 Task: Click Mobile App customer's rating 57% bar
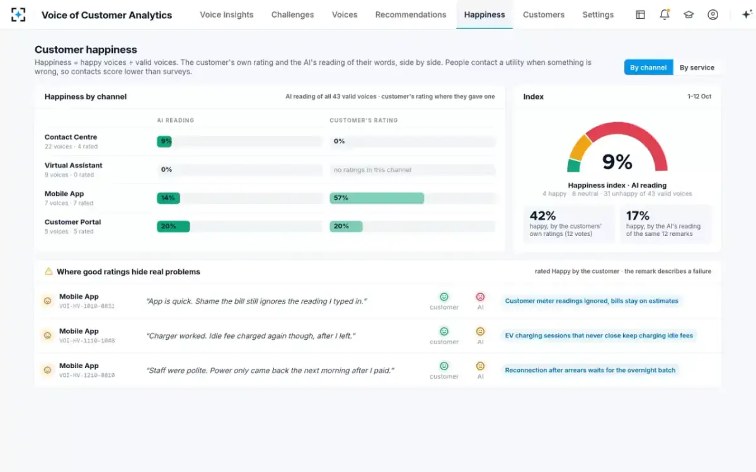[x=377, y=198]
